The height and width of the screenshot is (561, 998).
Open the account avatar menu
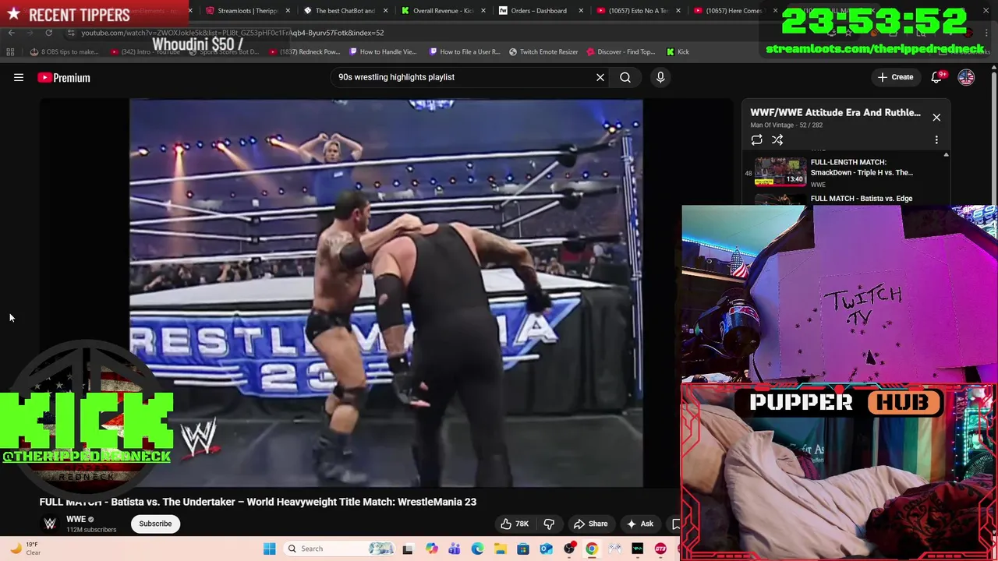click(966, 77)
